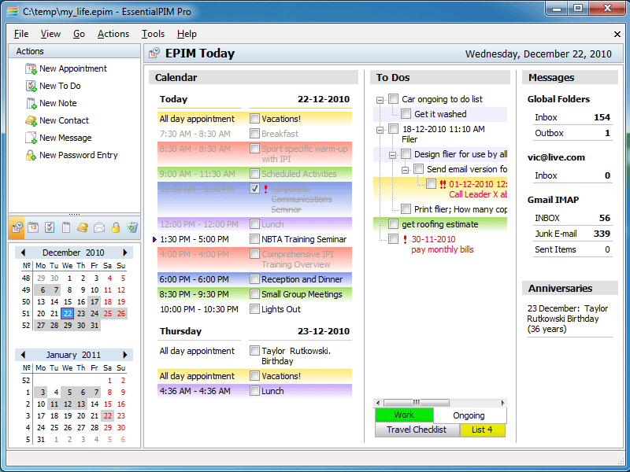Go to next month from January 2011

pyautogui.click(x=125, y=355)
